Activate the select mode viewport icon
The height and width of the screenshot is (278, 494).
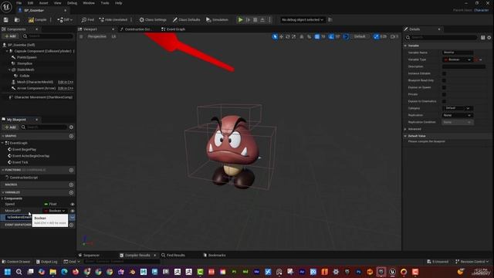coord(275,37)
